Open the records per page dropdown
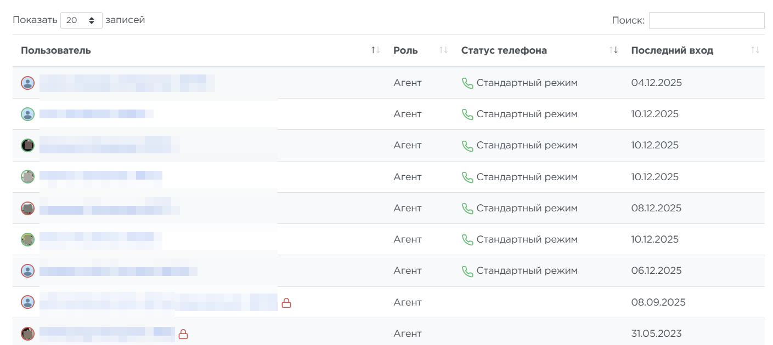 pos(81,20)
